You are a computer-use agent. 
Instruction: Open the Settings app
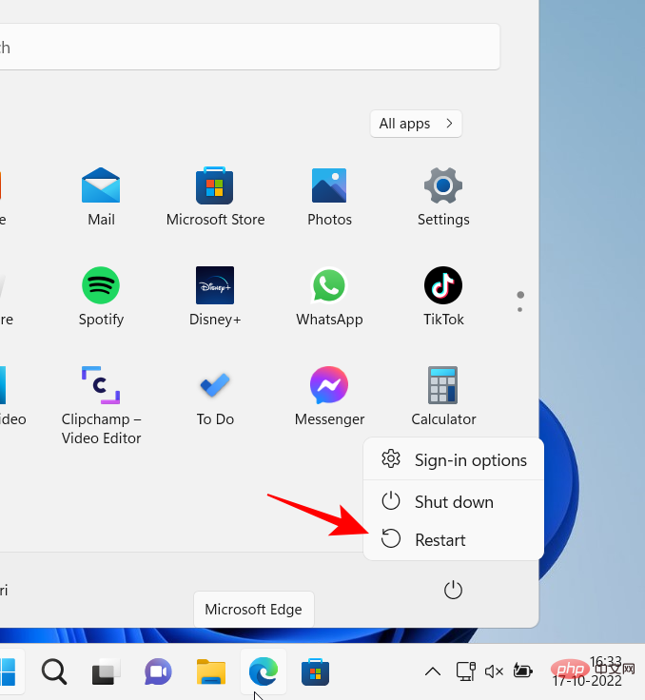coord(443,197)
